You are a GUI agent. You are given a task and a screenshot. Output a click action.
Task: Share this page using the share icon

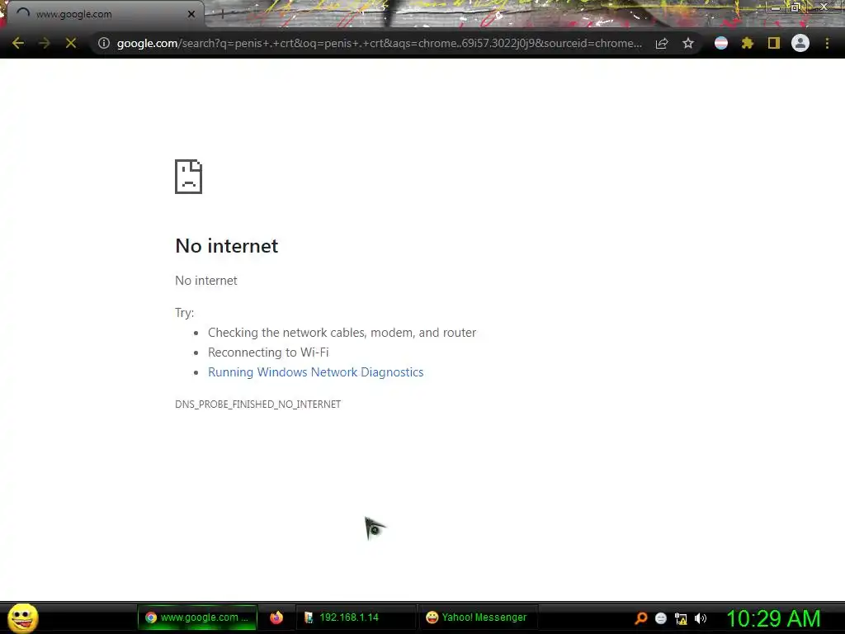662,43
